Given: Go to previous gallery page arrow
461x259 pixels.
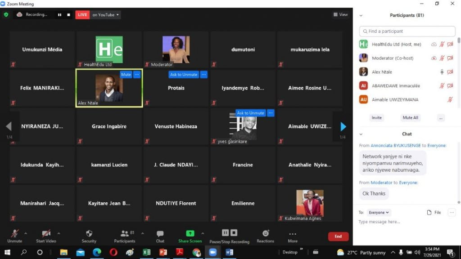Looking at the screenshot, I should 9,126.
